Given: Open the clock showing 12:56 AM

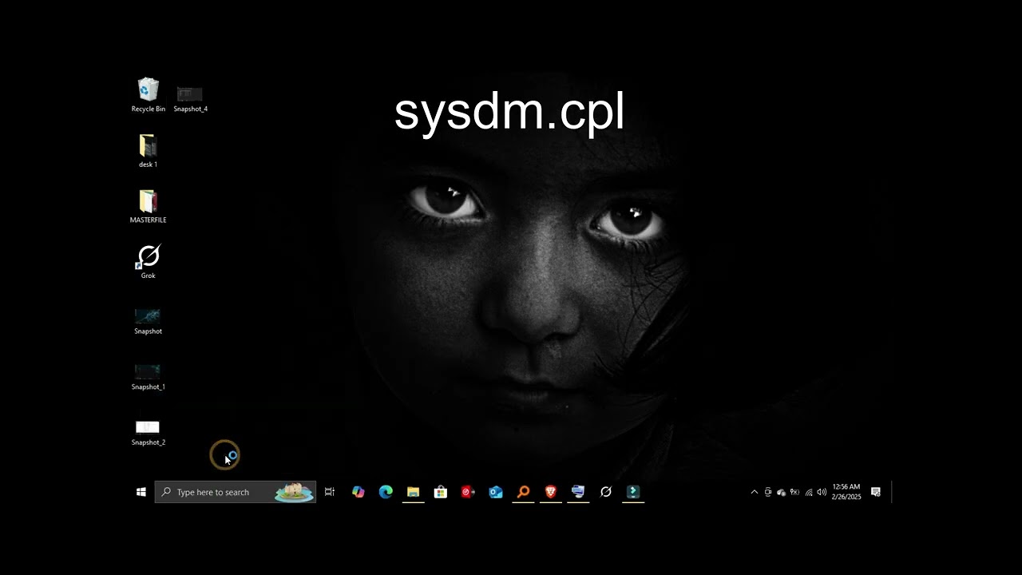Looking at the screenshot, I should pyautogui.click(x=846, y=492).
